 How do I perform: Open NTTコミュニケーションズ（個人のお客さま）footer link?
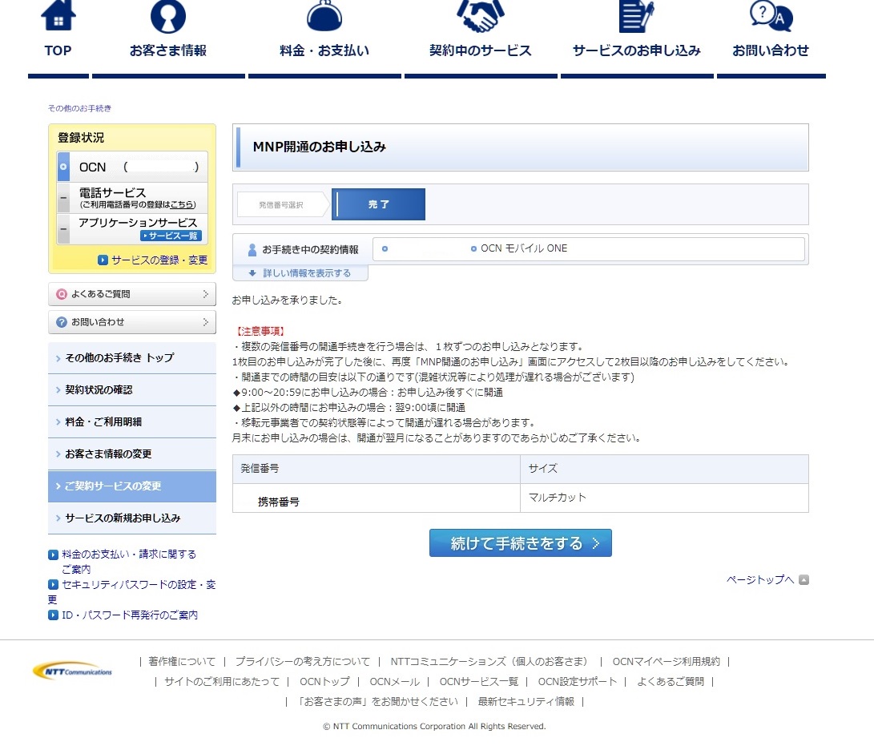point(490,662)
